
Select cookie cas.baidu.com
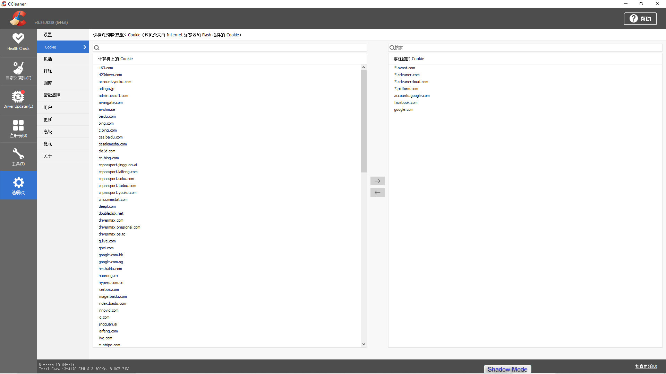point(111,137)
